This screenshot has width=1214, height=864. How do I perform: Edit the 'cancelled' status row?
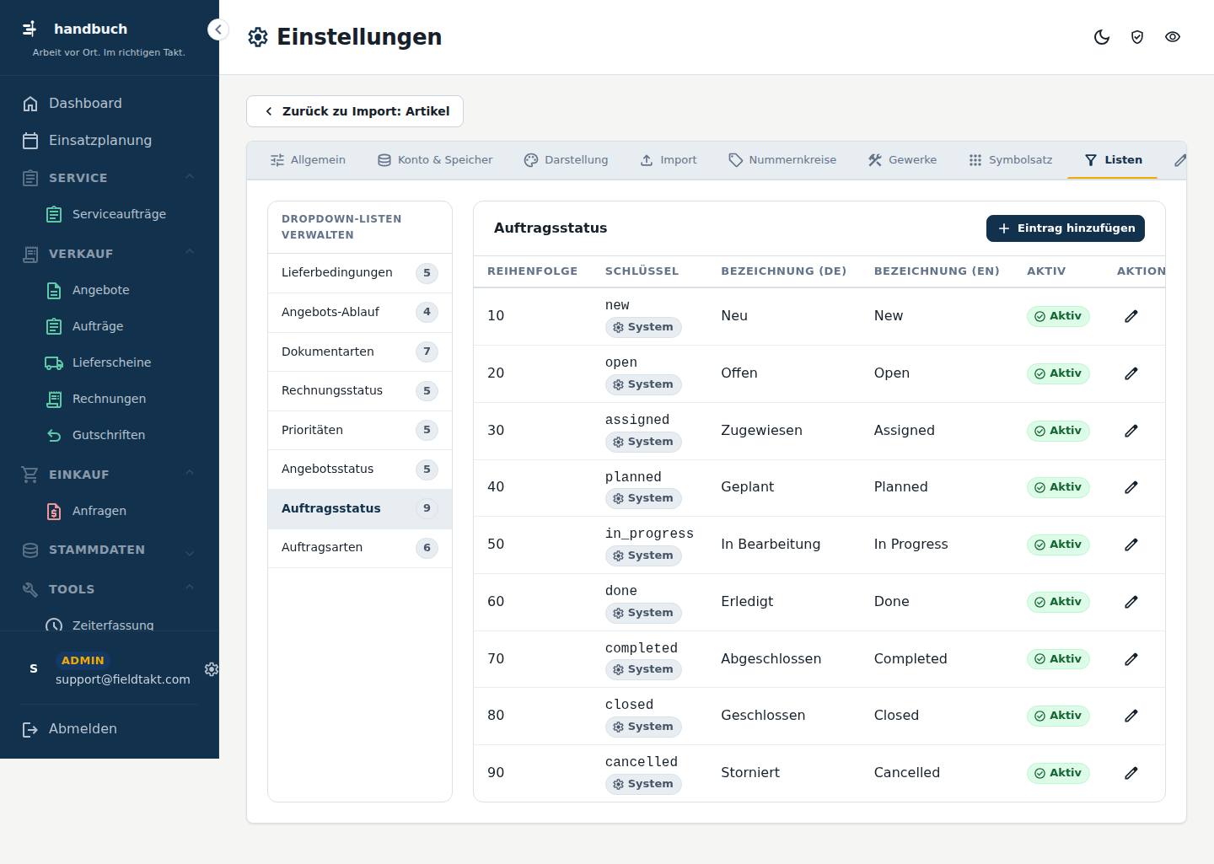[1131, 773]
